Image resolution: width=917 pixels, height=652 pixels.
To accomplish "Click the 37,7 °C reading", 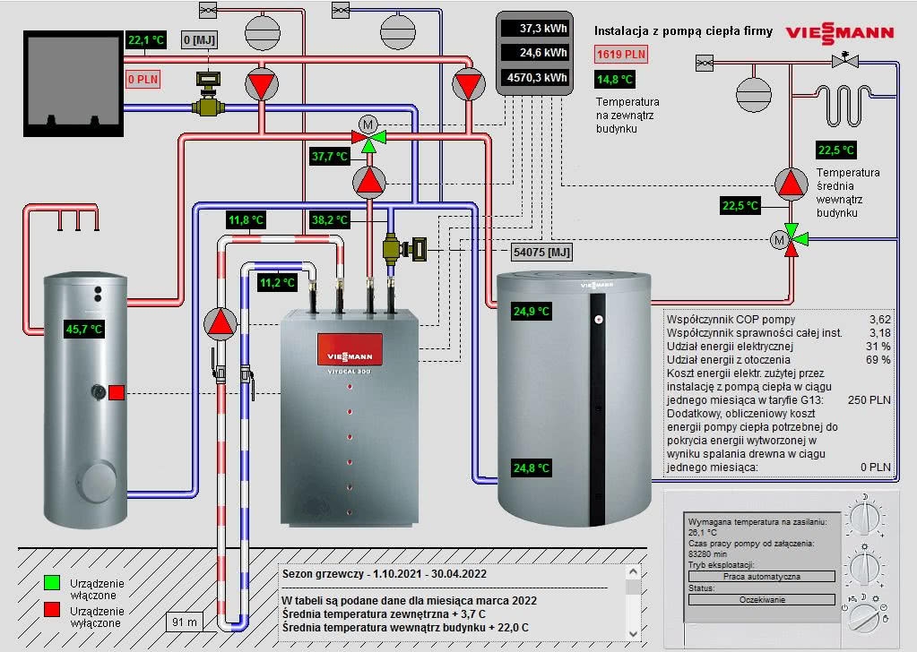I will (x=330, y=157).
